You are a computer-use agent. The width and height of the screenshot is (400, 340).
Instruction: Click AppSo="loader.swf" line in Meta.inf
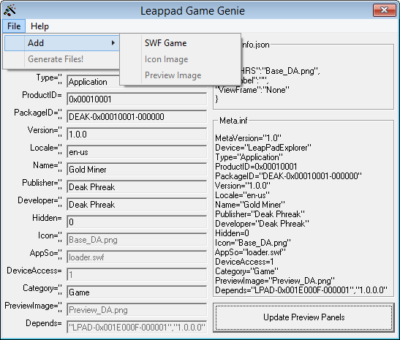point(250,252)
